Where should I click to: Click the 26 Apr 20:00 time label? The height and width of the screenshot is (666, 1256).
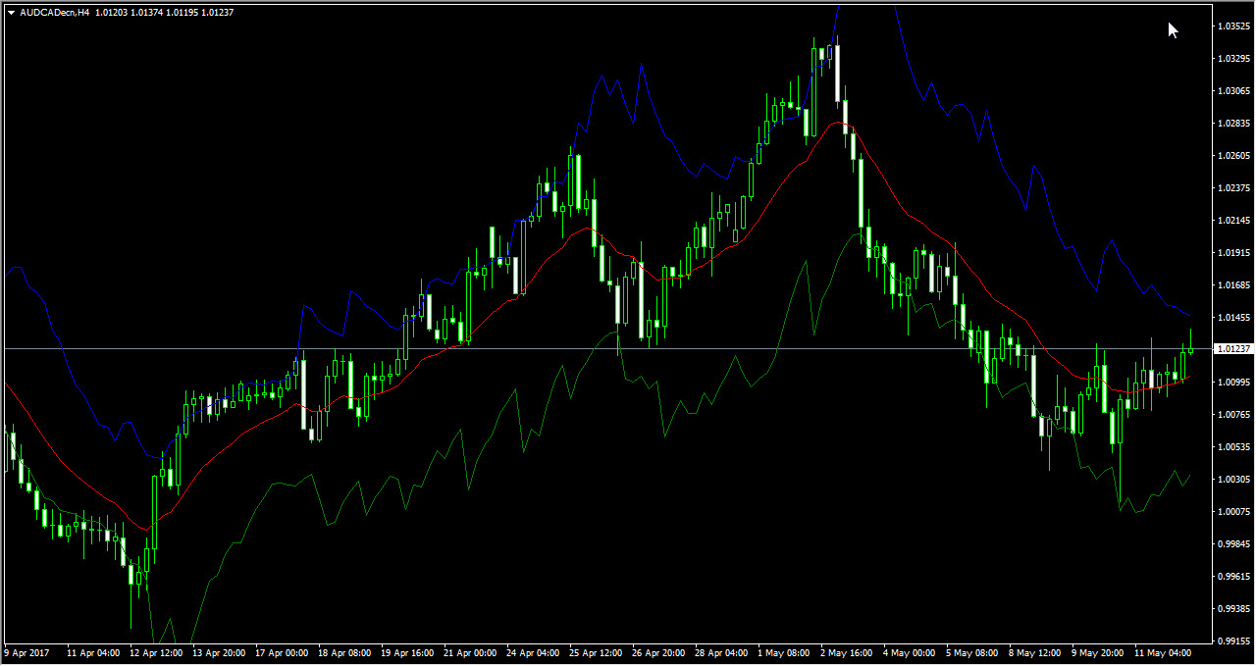tap(658, 652)
